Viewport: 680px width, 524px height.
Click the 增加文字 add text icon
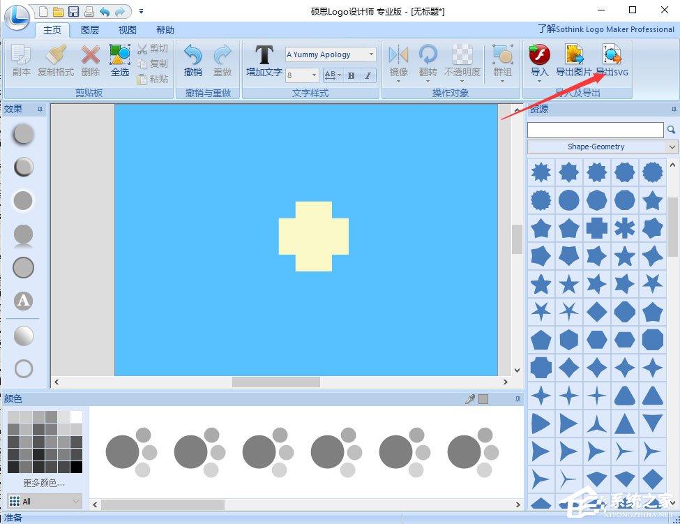click(x=264, y=54)
